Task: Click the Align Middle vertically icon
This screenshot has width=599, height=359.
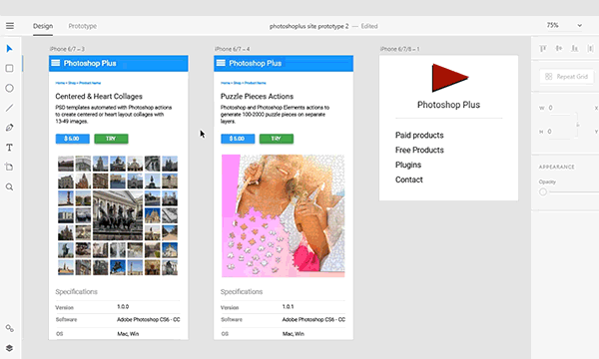Action: coord(559,49)
